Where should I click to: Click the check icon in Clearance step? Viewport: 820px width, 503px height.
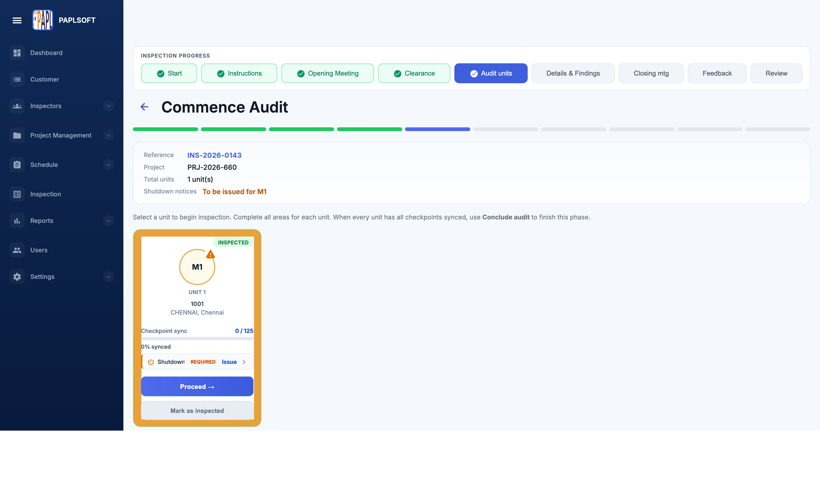click(397, 74)
